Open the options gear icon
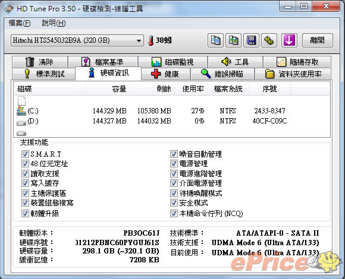The width and height of the screenshot is (345, 279). click(269, 40)
